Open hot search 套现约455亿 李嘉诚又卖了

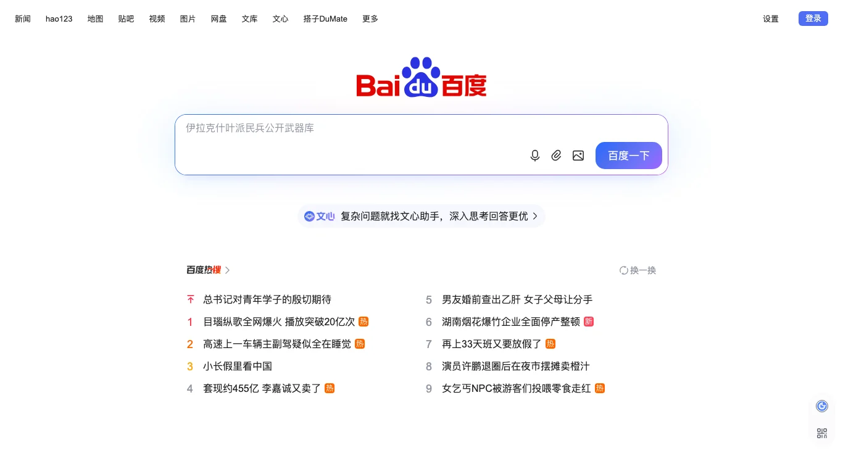click(262, 388)
